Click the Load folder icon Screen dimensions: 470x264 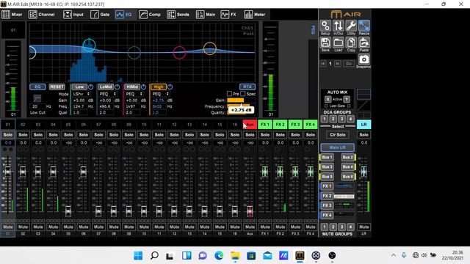338,43
